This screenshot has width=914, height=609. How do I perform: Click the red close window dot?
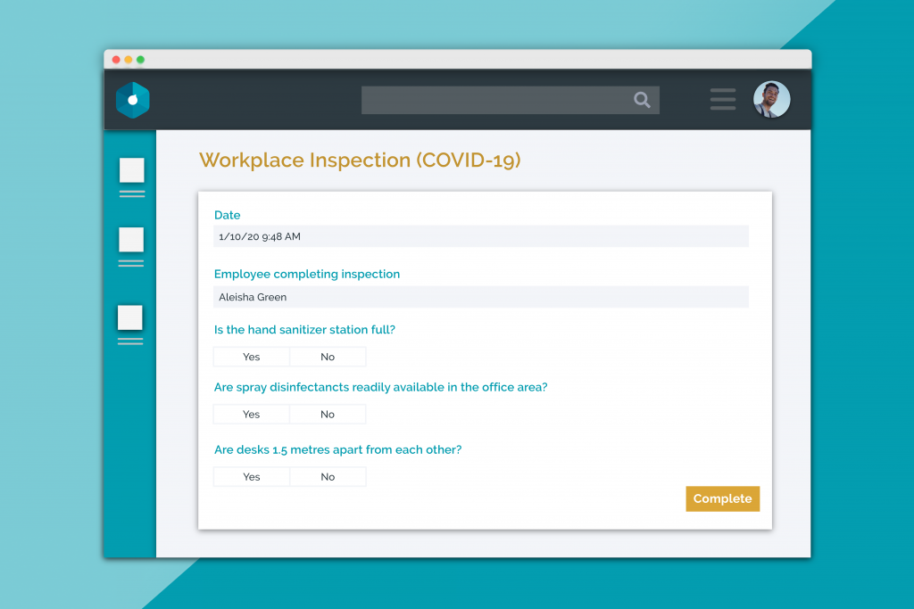coord(116,60)
